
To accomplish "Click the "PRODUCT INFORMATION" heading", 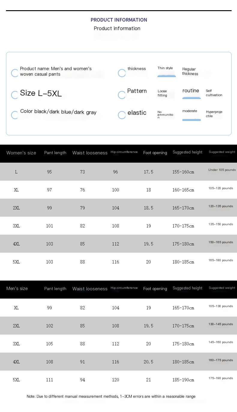I will 119,20.
